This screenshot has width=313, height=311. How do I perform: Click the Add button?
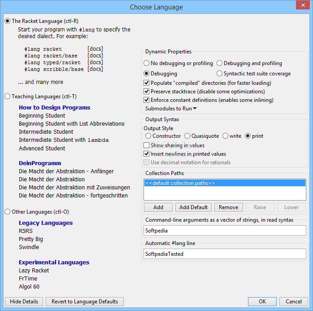pos(158,207)
